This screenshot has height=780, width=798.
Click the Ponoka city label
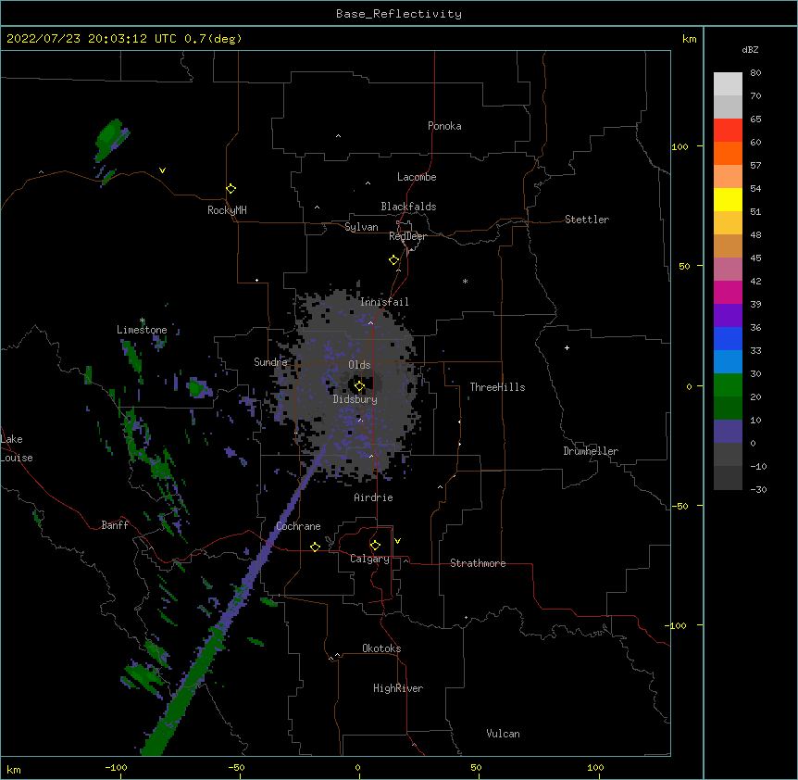click(444, 126)
